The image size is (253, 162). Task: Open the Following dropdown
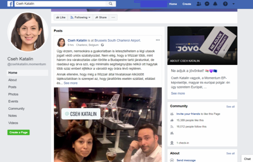[81, 17]
